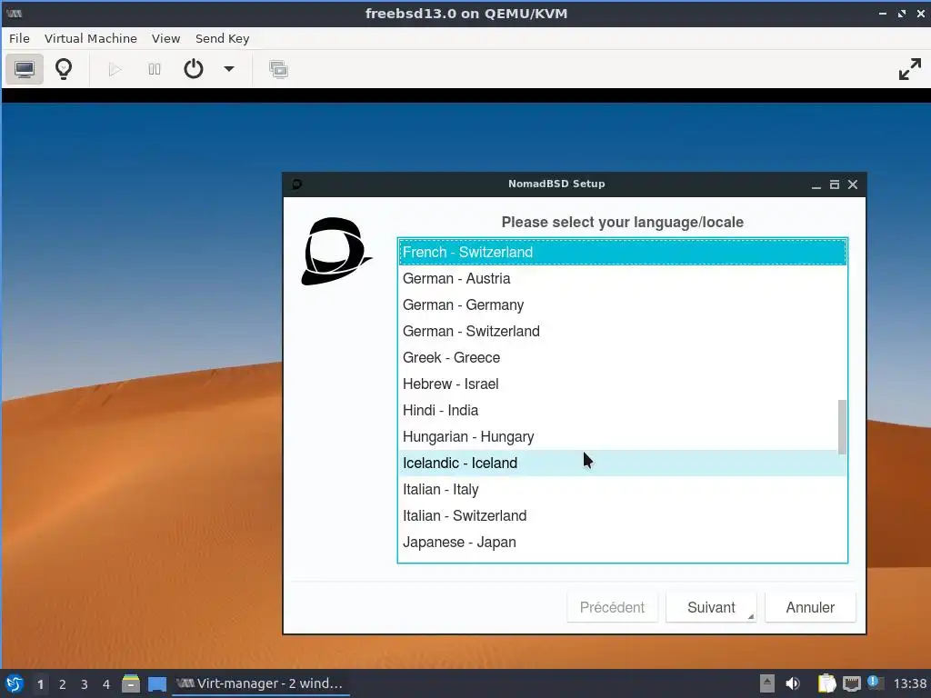
Task: Click the NomadBSD Setup title bar icon
Action: coord(297,184)
